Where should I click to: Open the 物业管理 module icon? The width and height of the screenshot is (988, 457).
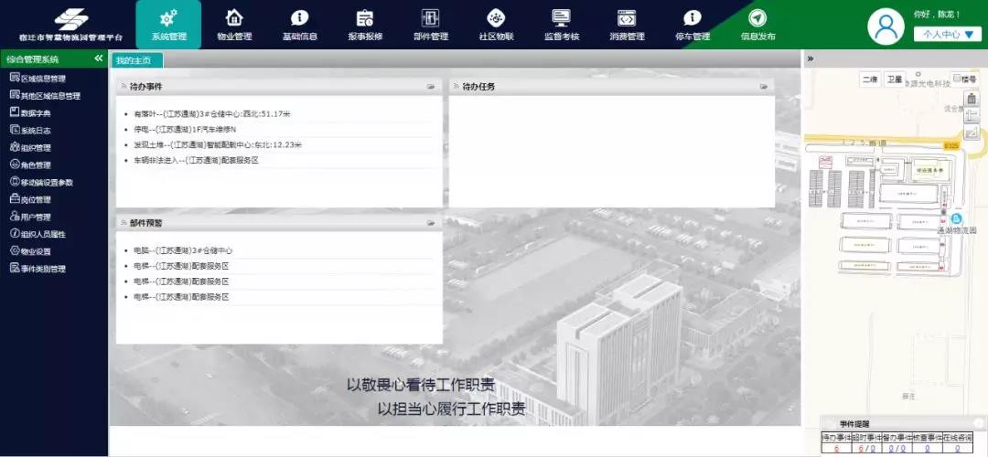tap(234, 18)
